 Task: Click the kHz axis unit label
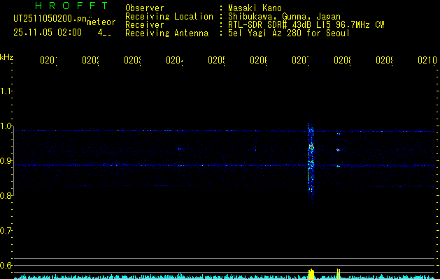pyautogui.click(x=6, y=57)
